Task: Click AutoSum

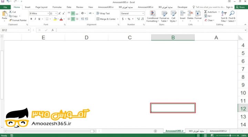Action: pyautogui.click(x=210, y=12)
